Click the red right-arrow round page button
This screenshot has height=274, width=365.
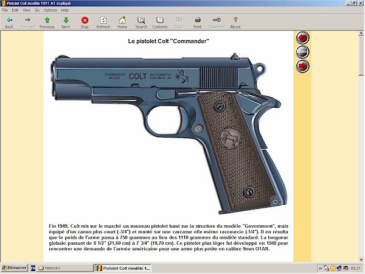click(x=302, y=66)
